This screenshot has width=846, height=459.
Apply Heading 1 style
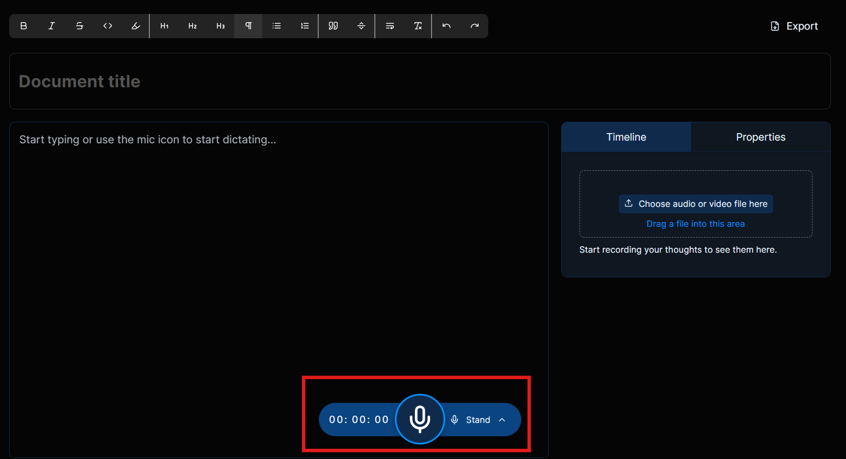coord(165,26)
